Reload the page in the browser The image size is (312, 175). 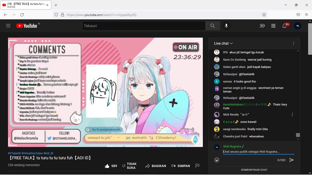coord(22,15)
